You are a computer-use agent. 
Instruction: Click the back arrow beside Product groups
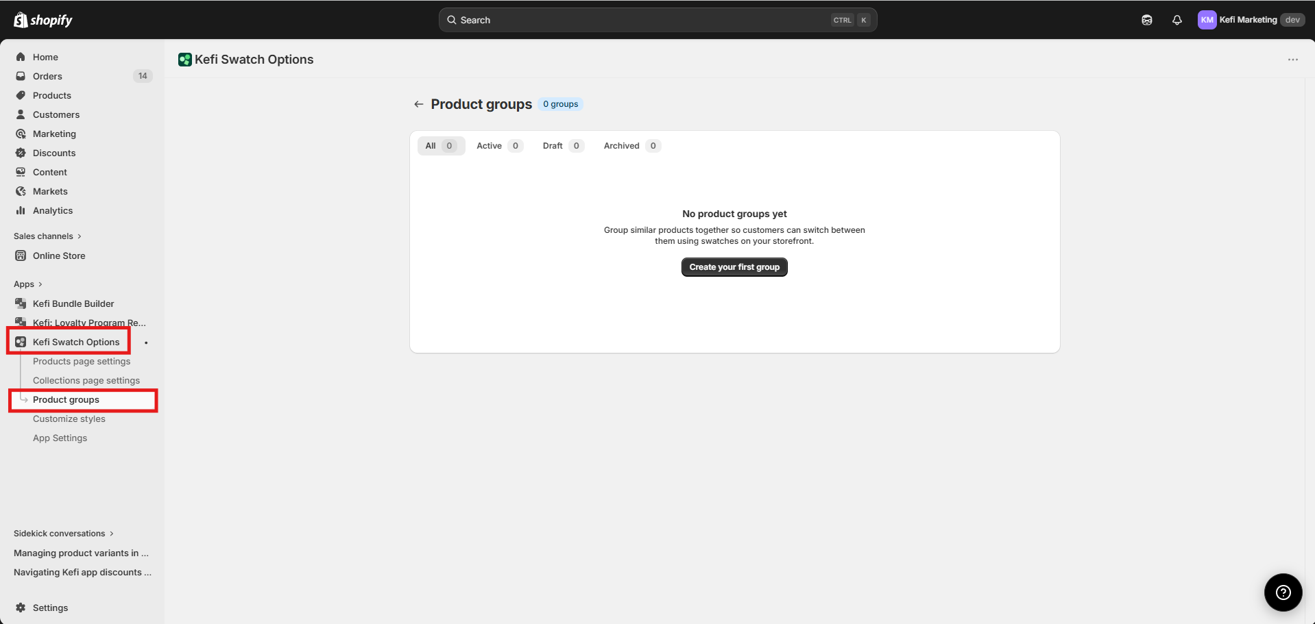[x=418, y=104]
